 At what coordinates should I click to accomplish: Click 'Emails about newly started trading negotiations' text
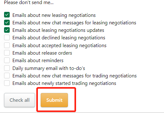[64, 83]
